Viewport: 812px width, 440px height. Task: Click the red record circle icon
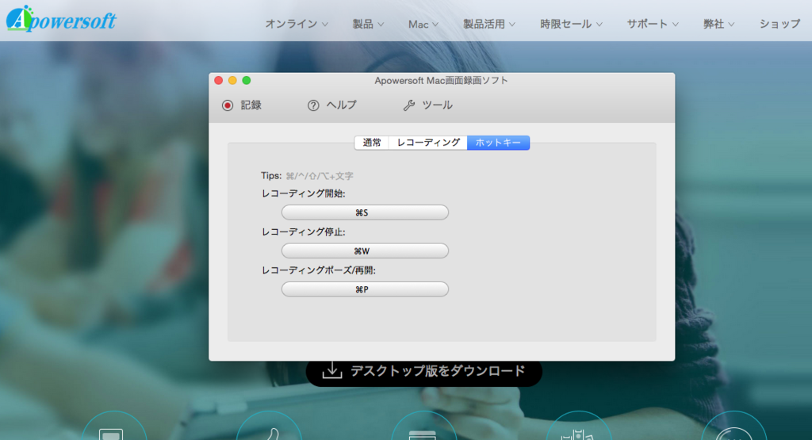point(228,105)
